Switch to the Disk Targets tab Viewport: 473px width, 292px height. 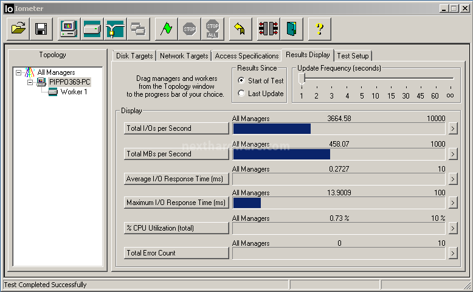134,56
